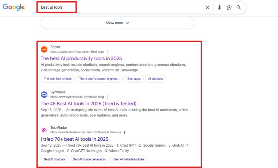Clear the search box with X icon
Viewport: 278px width, 168px height.
click(x=207, y=8)
